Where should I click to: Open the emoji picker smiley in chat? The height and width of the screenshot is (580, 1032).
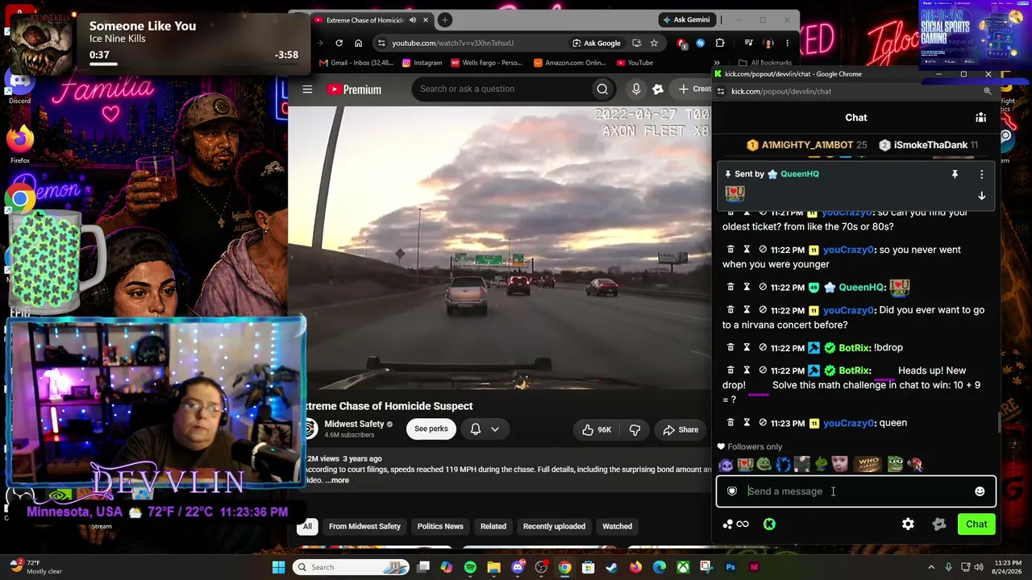click(980, 491)
